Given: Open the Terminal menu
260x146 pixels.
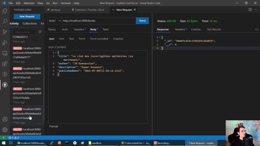Looking at the screenshot, I should (65, 3).
